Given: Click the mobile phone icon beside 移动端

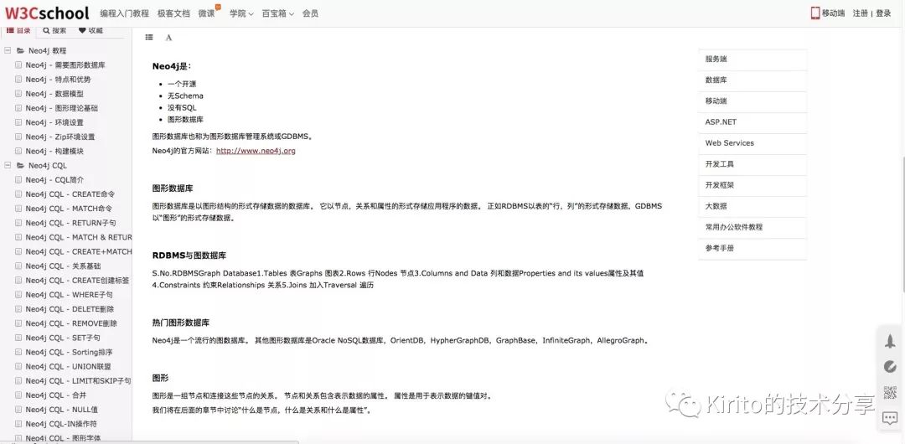Looking at the screenshot, I should tap(815, 13).
